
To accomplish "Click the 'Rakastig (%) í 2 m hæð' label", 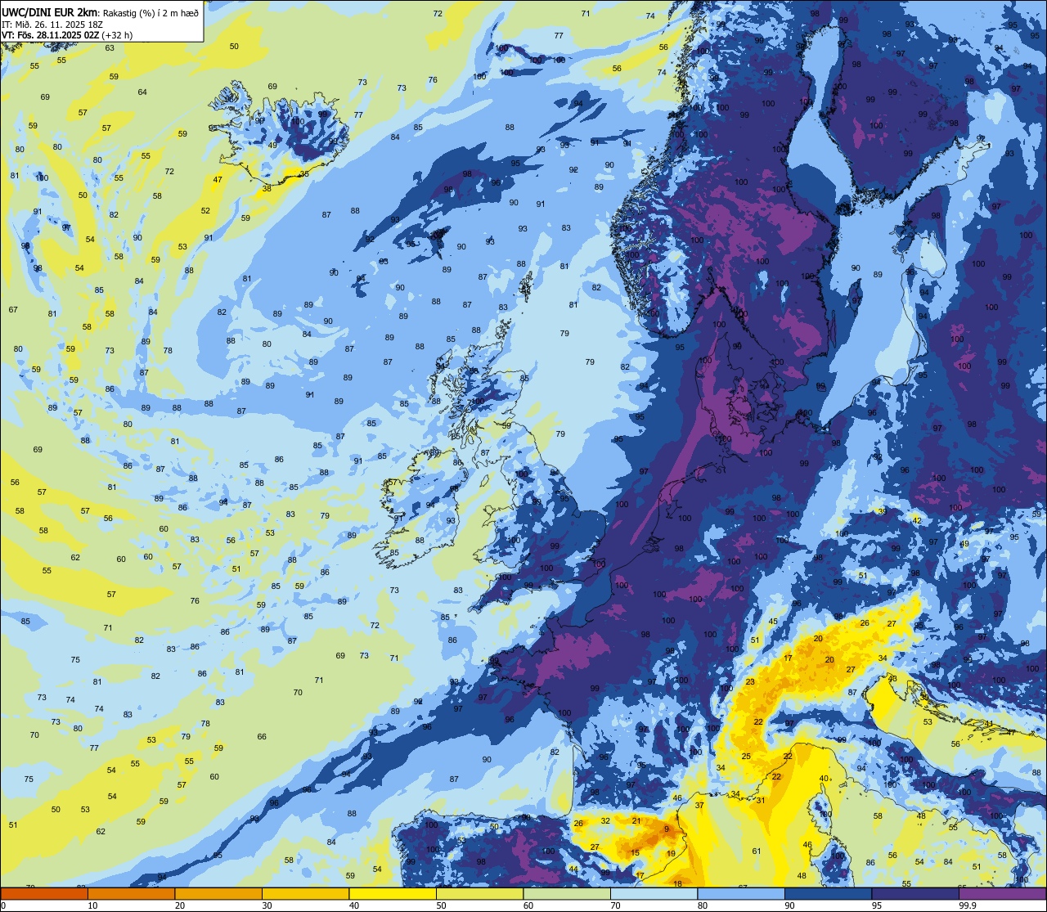I will pyautogui.click(x=151, y=12).
